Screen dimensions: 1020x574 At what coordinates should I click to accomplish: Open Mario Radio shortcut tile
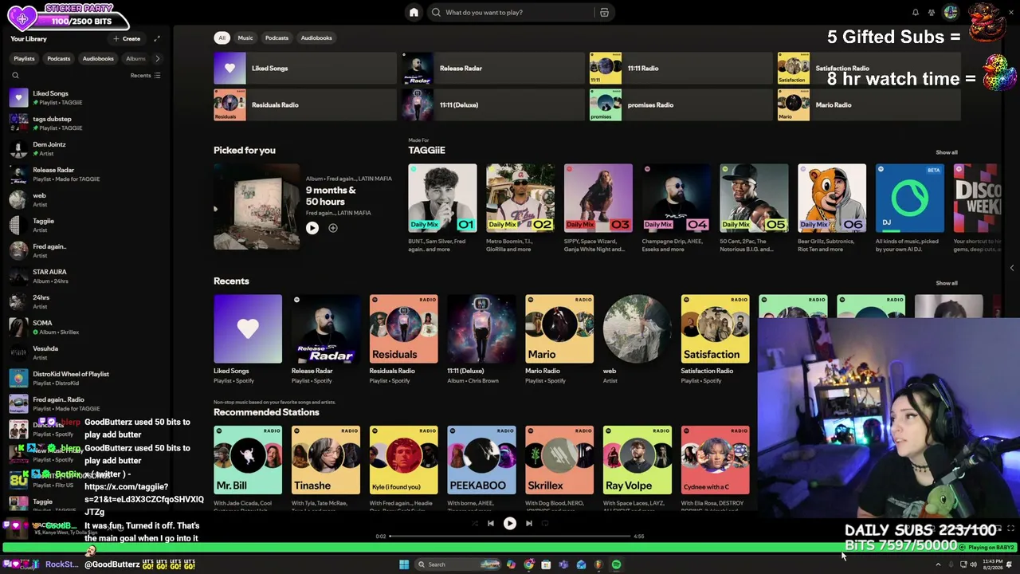coord(869,105)
